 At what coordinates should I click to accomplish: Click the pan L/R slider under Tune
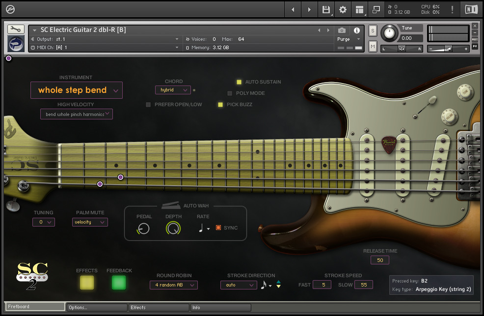[402, 49]
